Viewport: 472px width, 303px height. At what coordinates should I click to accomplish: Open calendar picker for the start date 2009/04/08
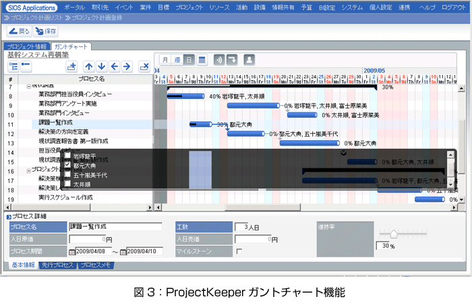pyautogui.click(x=72, y=252)
